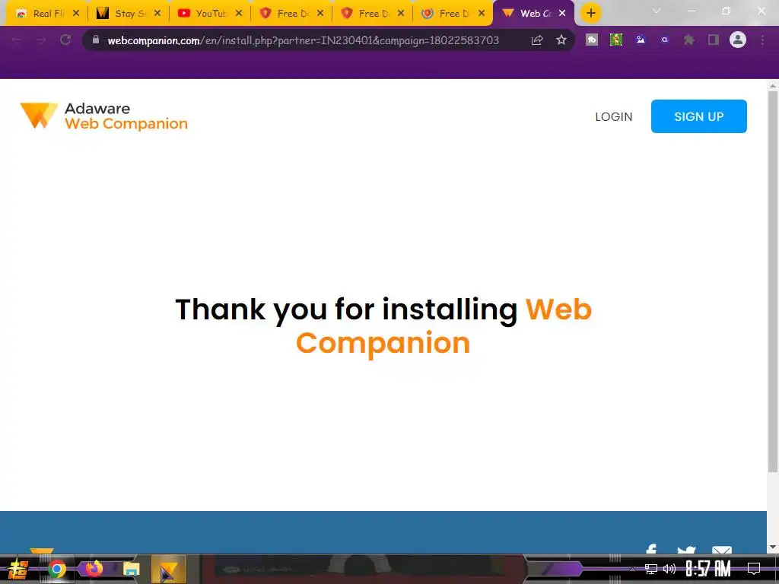View site information lock icon
779x584 pixels.
tap(96, 40)
